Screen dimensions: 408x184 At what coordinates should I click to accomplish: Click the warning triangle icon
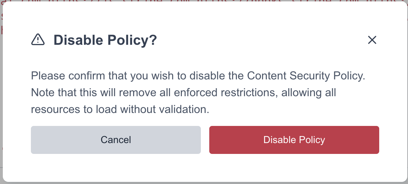tap(38, 40)
